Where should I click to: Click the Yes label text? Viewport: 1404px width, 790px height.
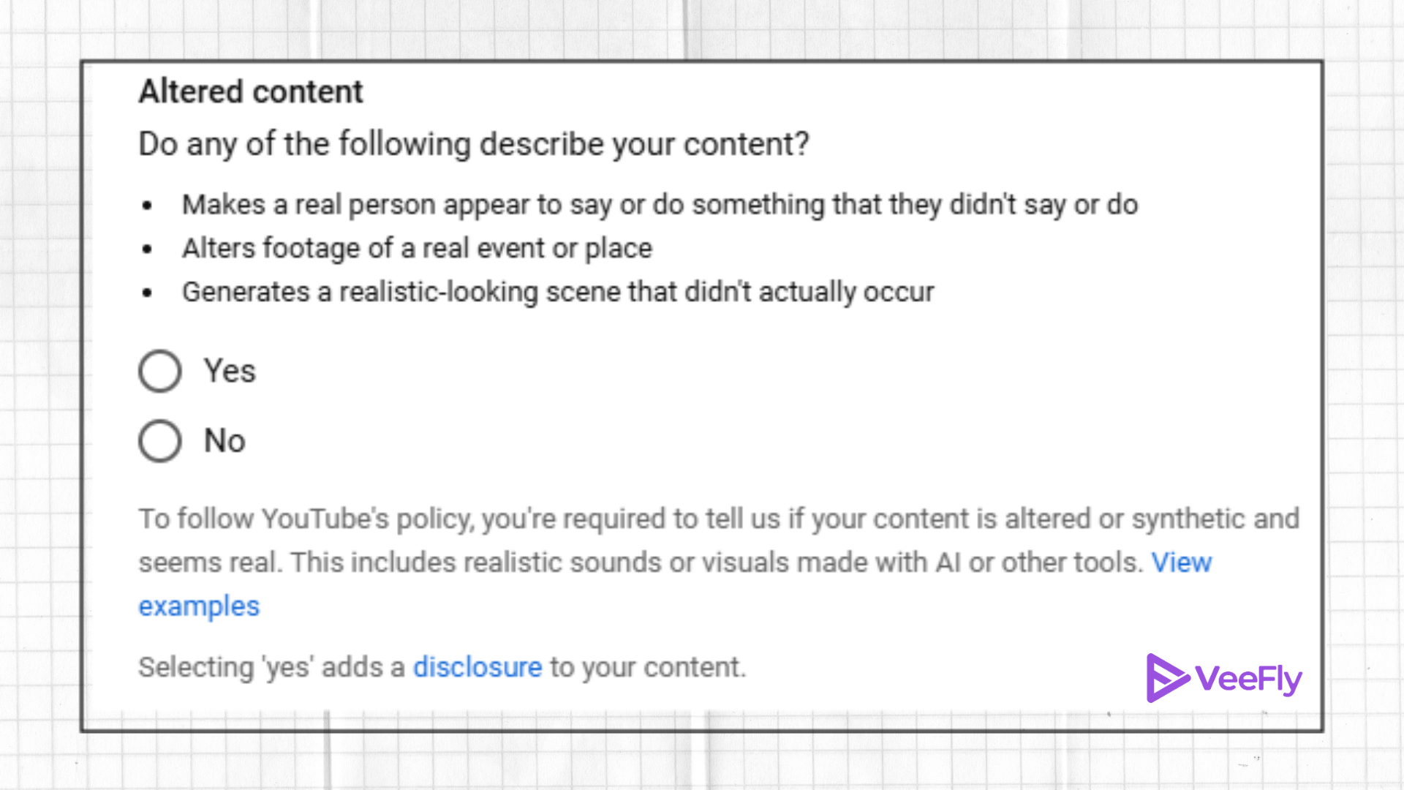(x=228, y=371)
